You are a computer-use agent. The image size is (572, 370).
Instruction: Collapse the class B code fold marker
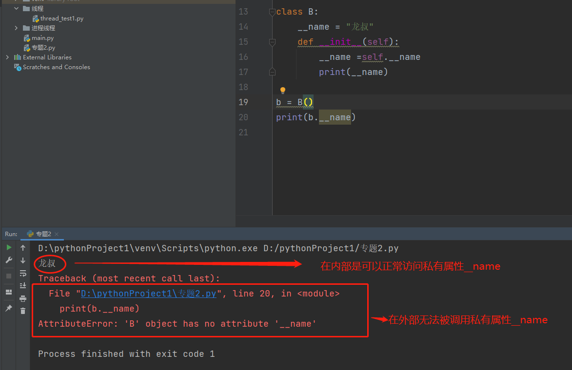pos(272,12)
